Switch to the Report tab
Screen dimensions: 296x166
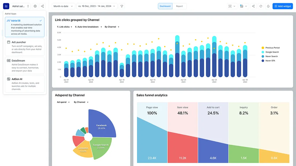180,6
